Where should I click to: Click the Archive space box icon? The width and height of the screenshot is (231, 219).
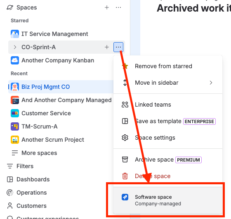[125, 159]
